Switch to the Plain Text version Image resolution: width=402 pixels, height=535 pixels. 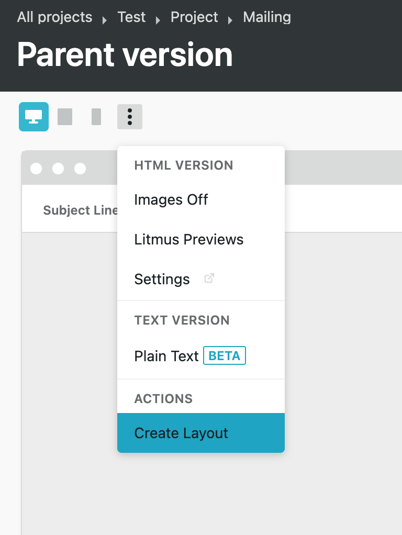point(166,355)
